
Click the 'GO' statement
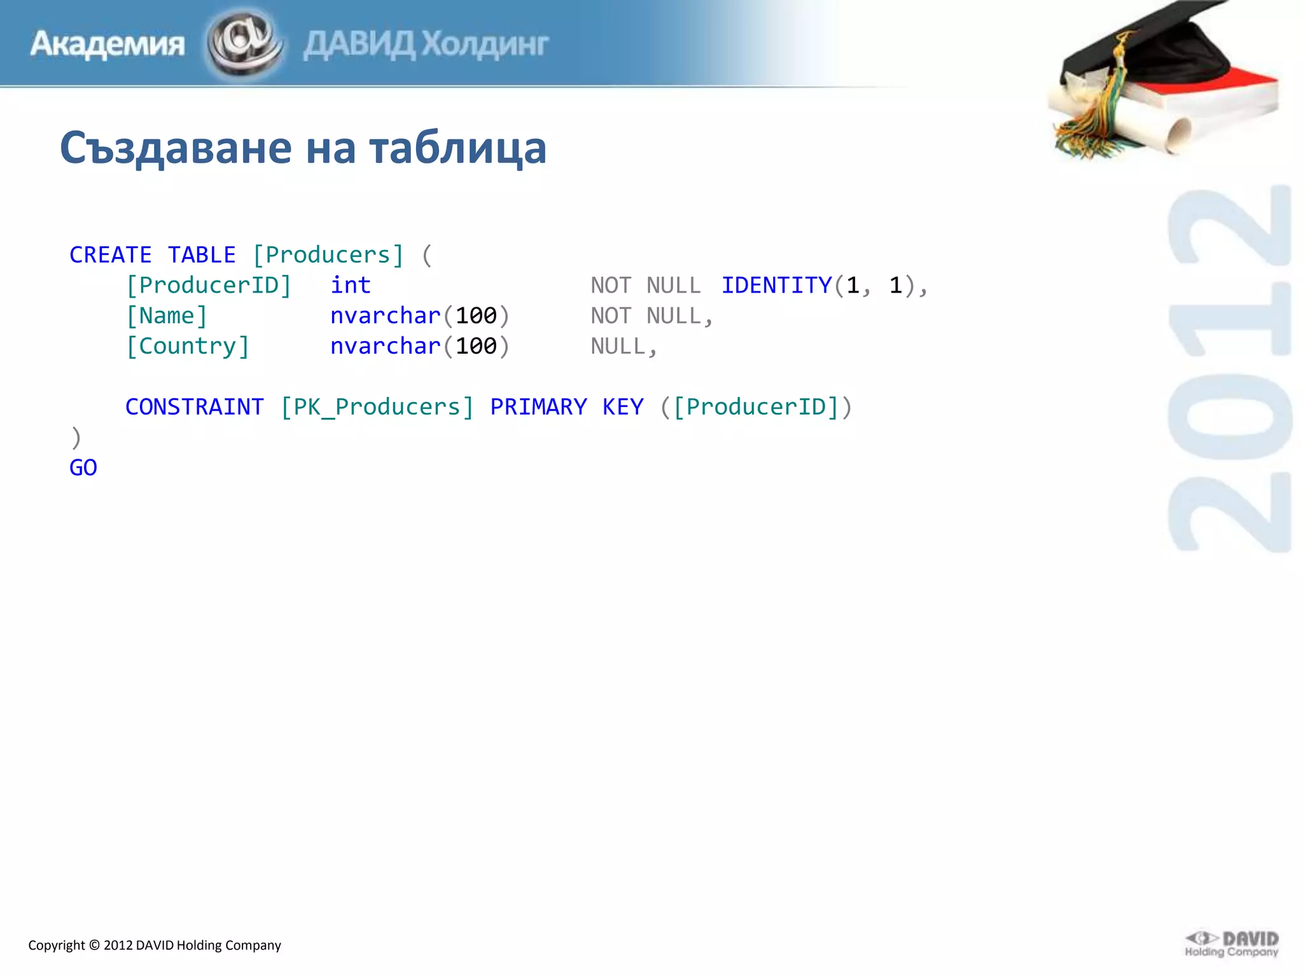[83, 468]
